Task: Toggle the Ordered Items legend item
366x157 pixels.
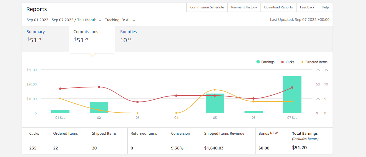Action: coord(314,62)
